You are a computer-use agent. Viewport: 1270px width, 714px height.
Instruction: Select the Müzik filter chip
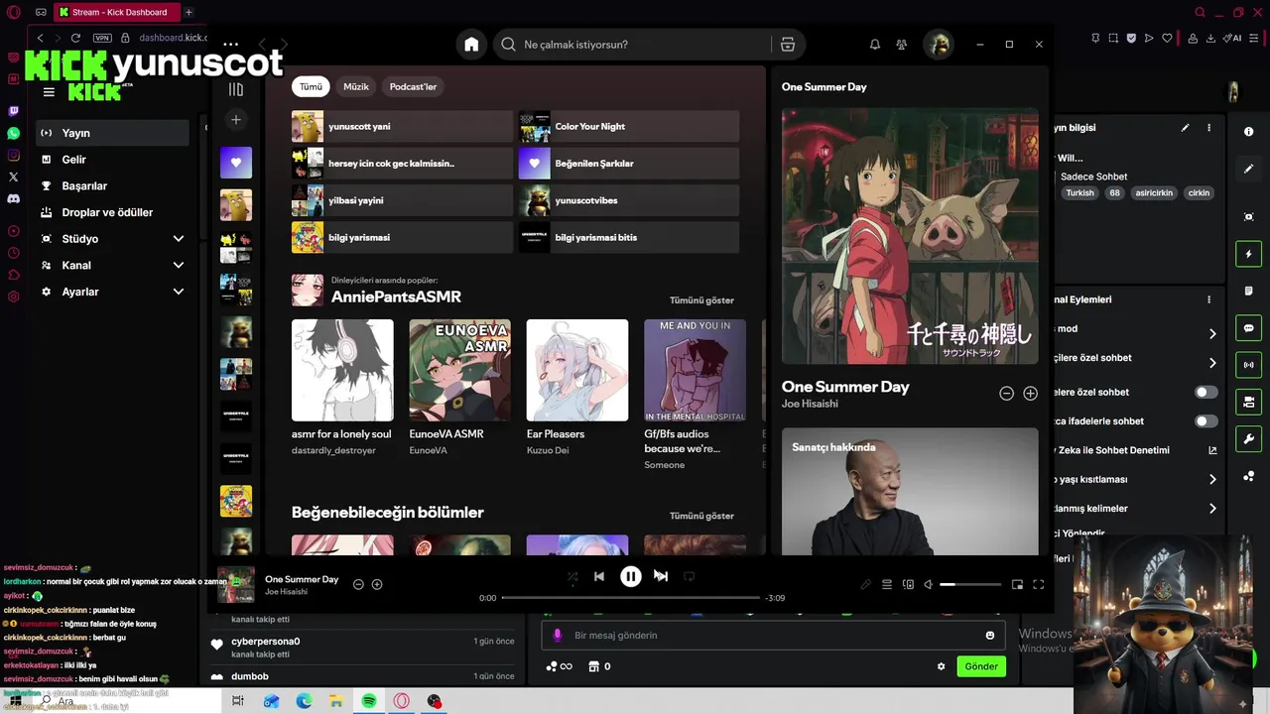[356, 86]
